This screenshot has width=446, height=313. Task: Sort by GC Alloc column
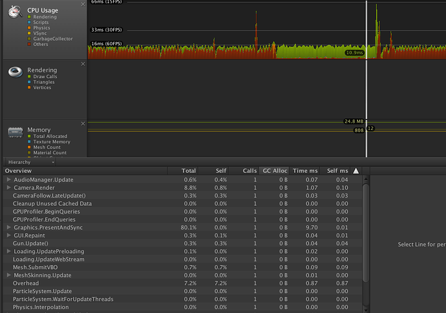click(275, 171)
